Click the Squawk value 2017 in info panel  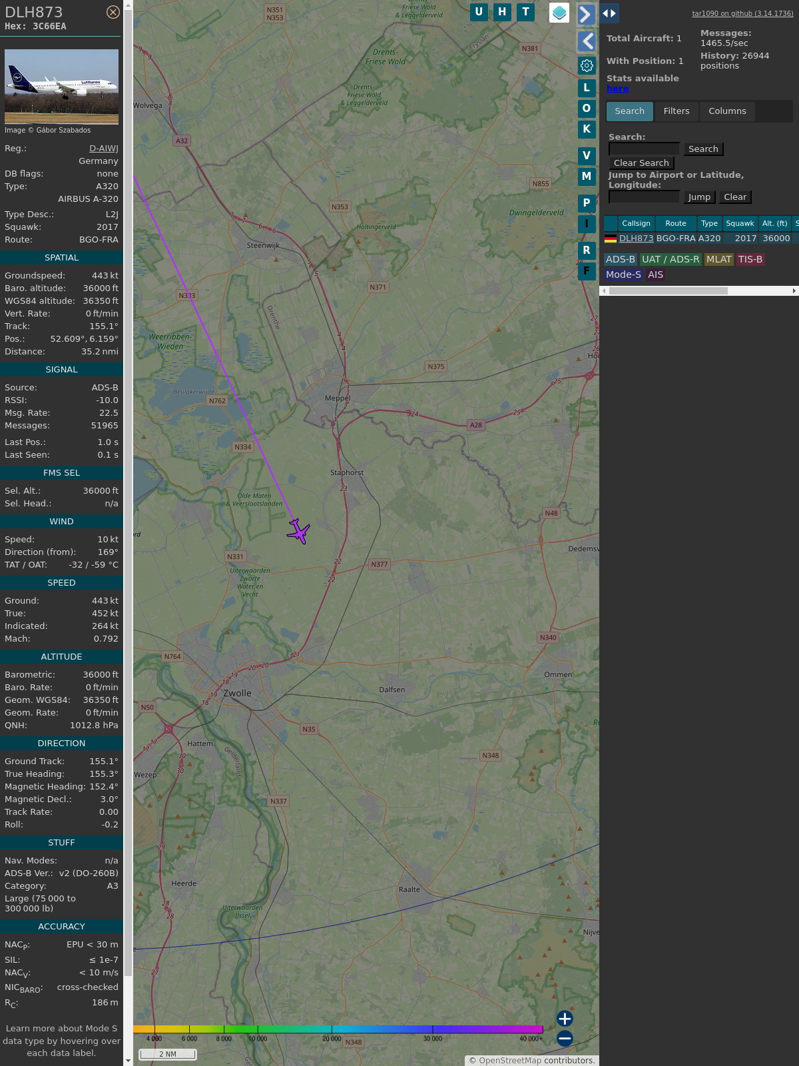[107, 227]
